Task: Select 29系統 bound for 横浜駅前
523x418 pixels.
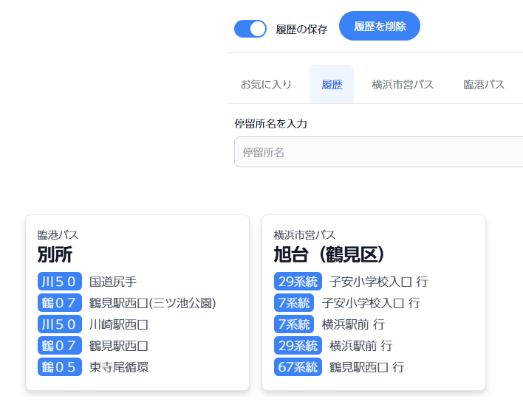Action: [x=333, y=346]
